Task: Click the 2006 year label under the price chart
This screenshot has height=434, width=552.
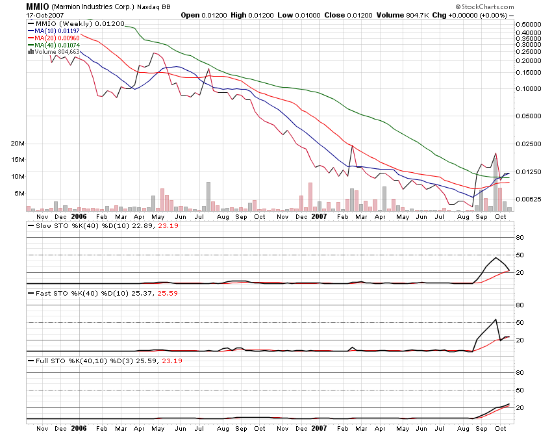Action: click(x=79, y=216)
